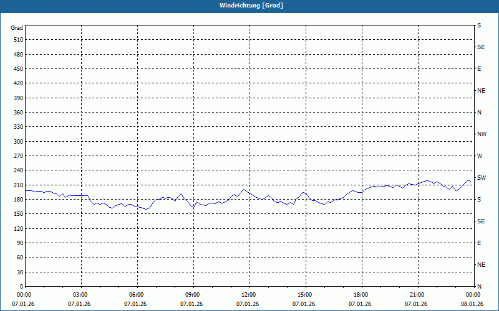Image resolution: width=499 pixels, height=311 pixels.
Task: Click the 03:00 time axis label
Action: point(82,295)
